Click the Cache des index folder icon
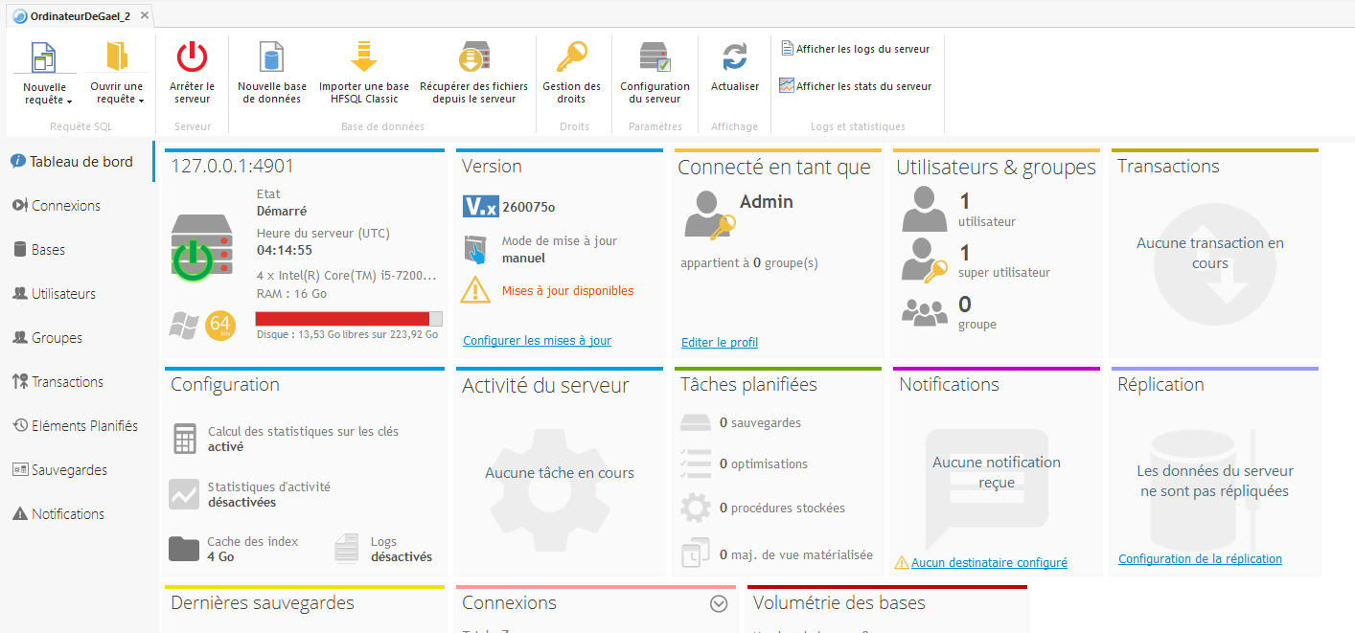This screenshot has width=1355, height=633. 184,549
